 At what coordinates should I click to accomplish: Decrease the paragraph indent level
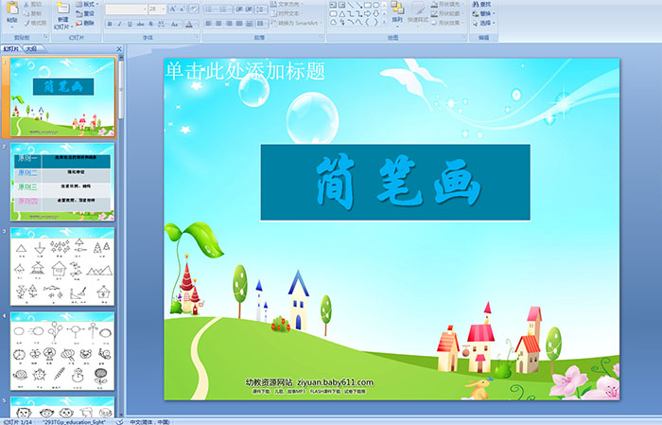[239, 9]
